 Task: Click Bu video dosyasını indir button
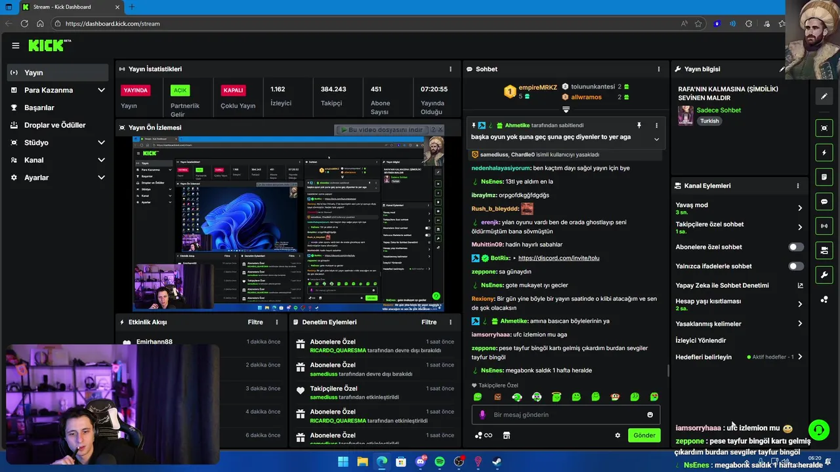tap(385, 130)
